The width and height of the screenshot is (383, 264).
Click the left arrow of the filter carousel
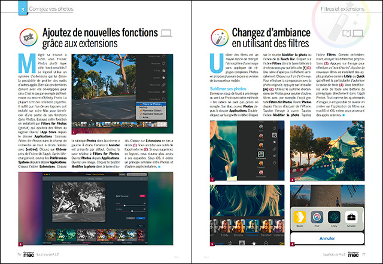[46, 235]
